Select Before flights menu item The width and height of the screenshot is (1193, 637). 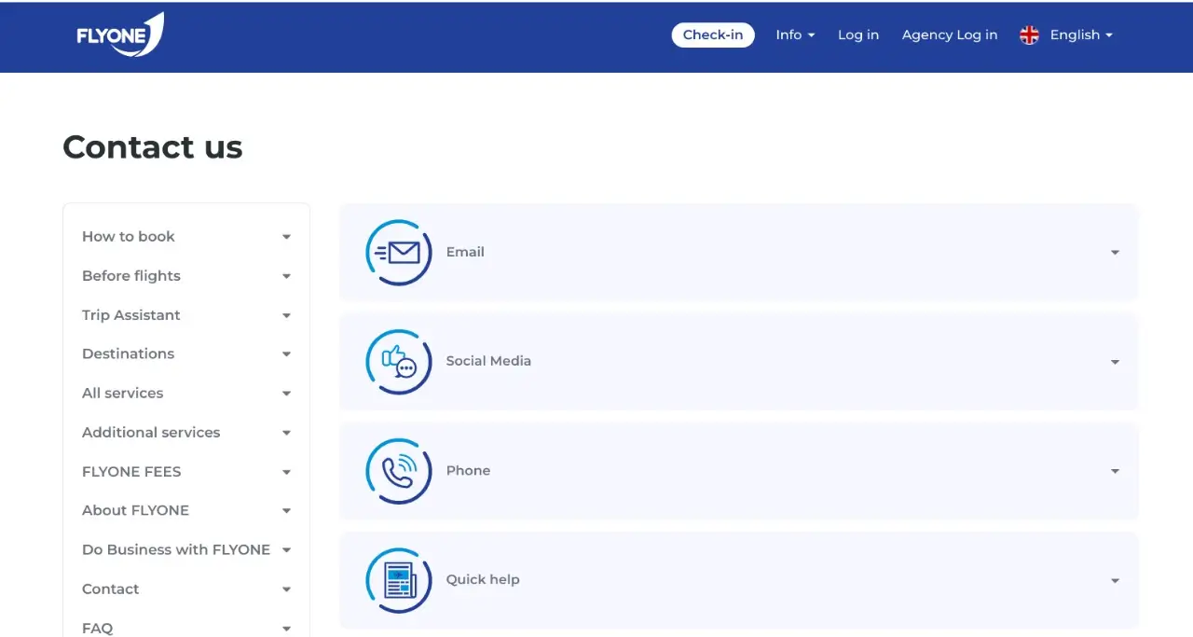click(131, 276)
